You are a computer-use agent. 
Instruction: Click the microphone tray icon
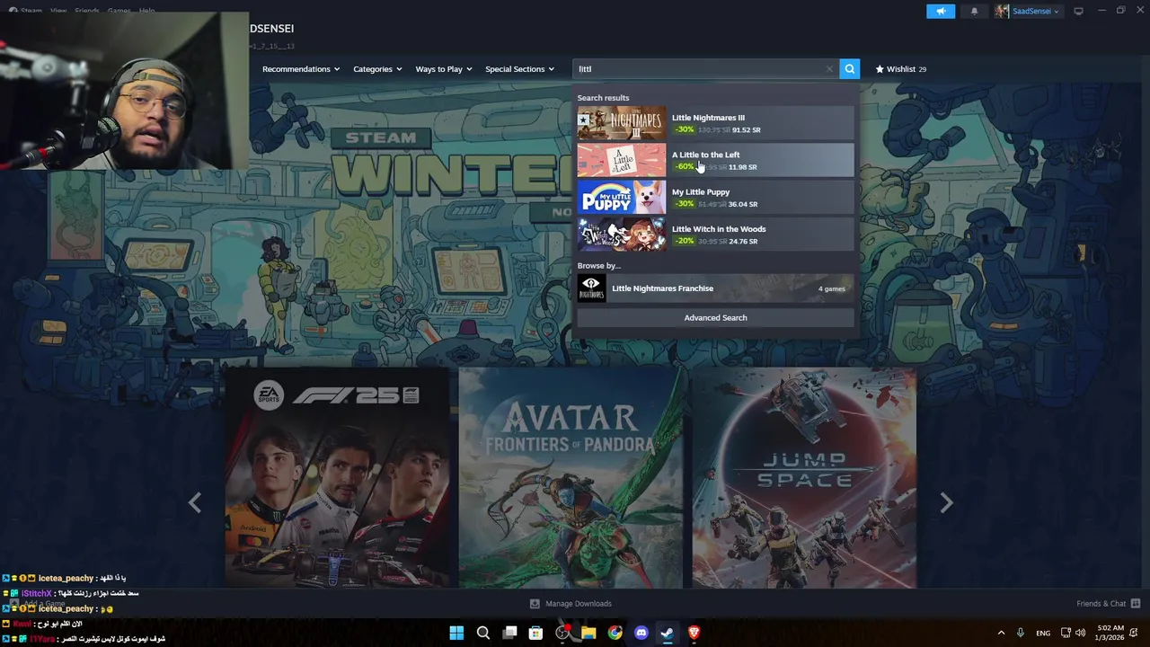(1020, 633)
